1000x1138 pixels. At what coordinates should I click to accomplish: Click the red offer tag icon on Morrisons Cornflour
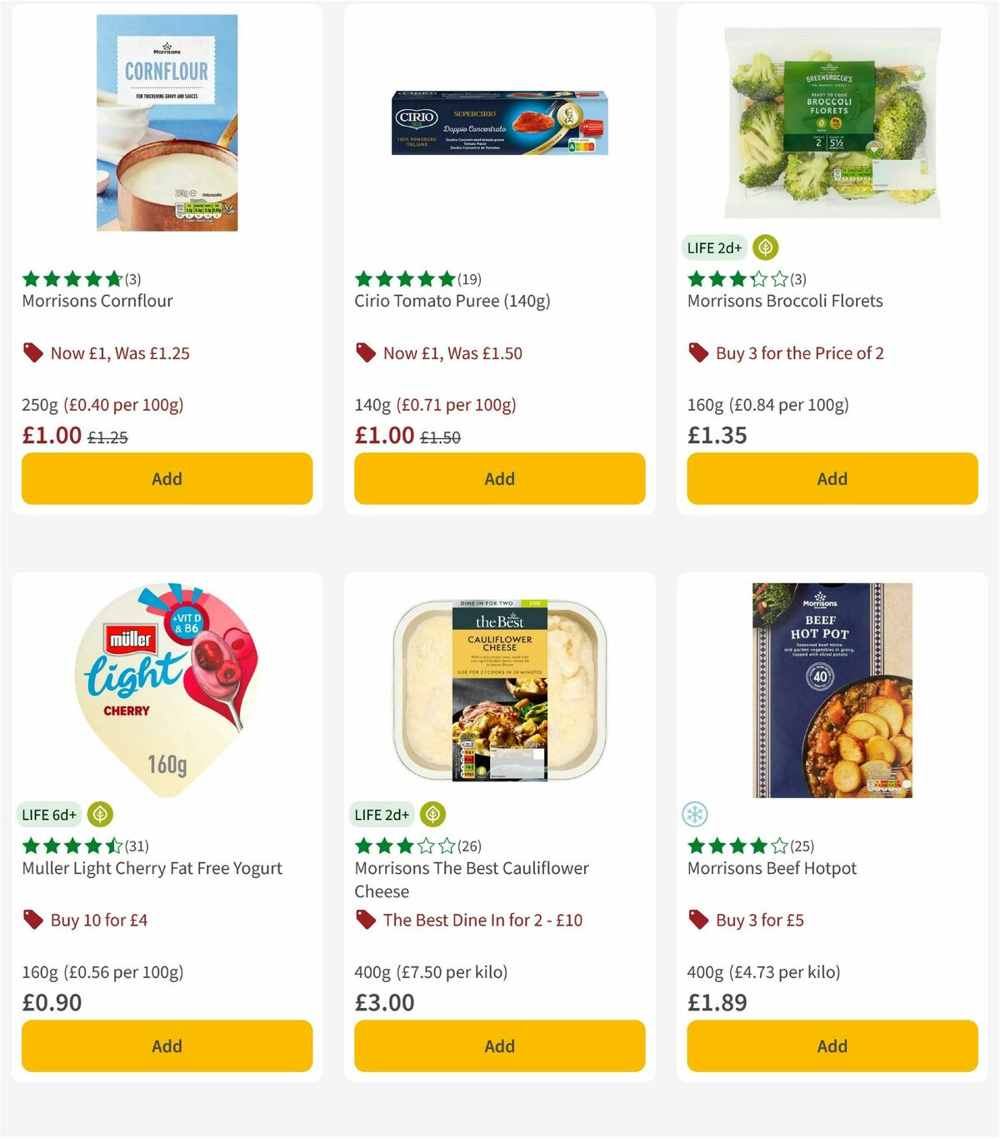tap(33, 353)
